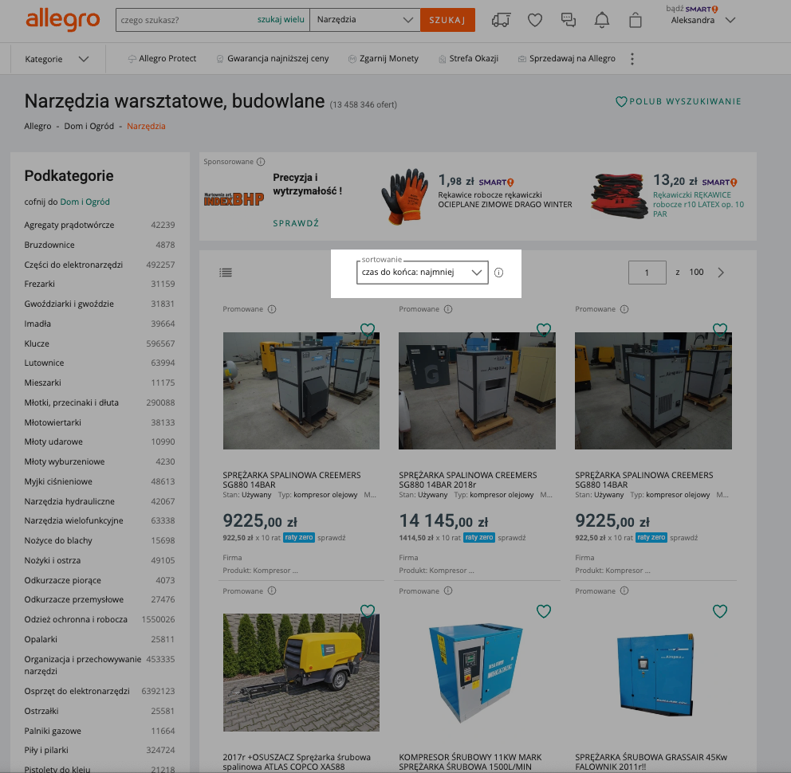Click Allegro breadcrumb link
Viewport: 791px width, 773px height.
click(x=37, y=126)
